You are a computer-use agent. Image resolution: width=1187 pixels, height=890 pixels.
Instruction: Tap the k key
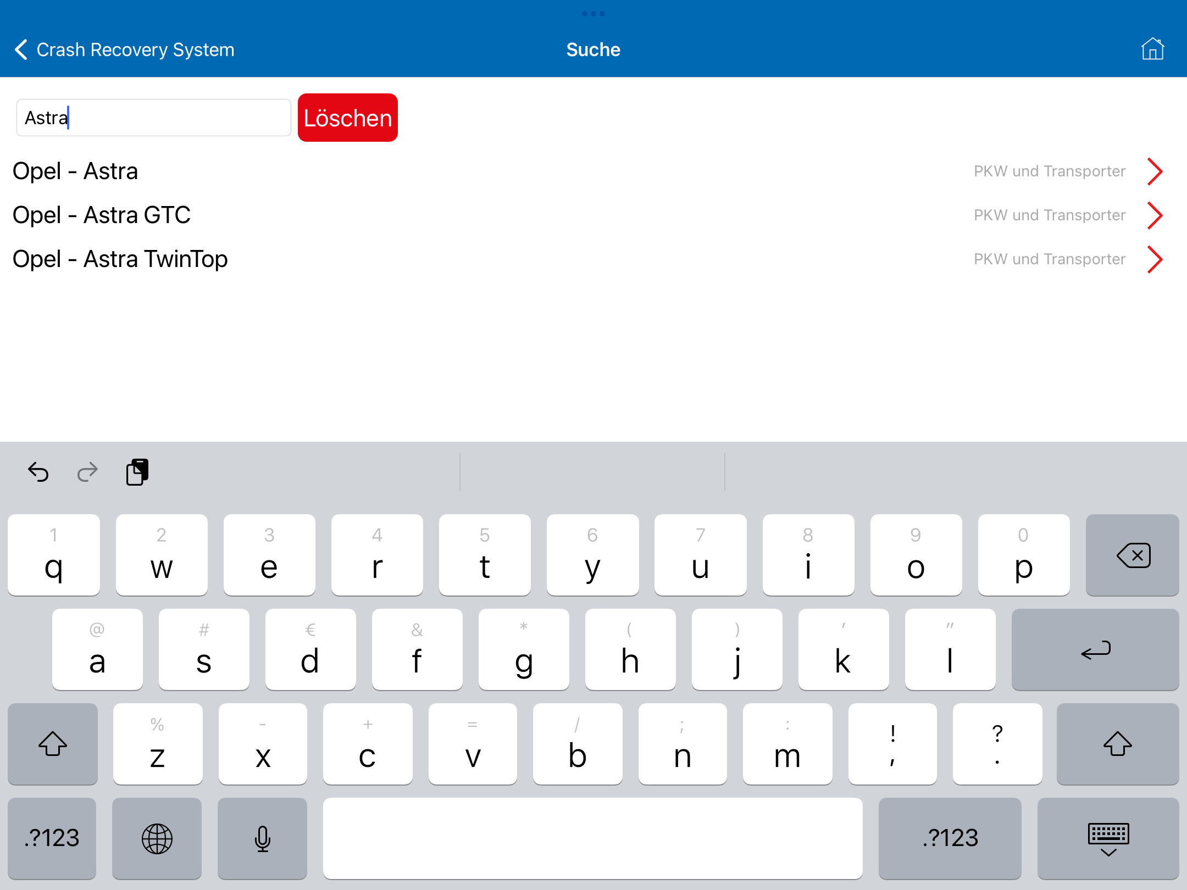click(x=844, y=649)
